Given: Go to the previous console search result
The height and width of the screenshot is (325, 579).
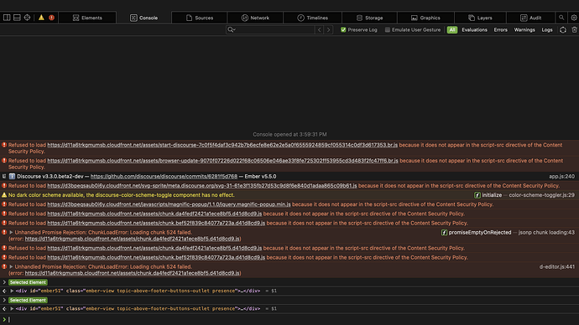Looking at the screenshot, I should coord(320,30).
